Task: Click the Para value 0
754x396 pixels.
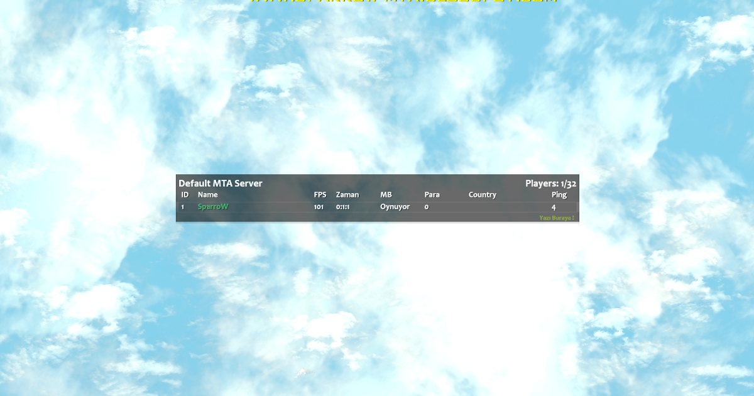Action: (x=427, y=207)
